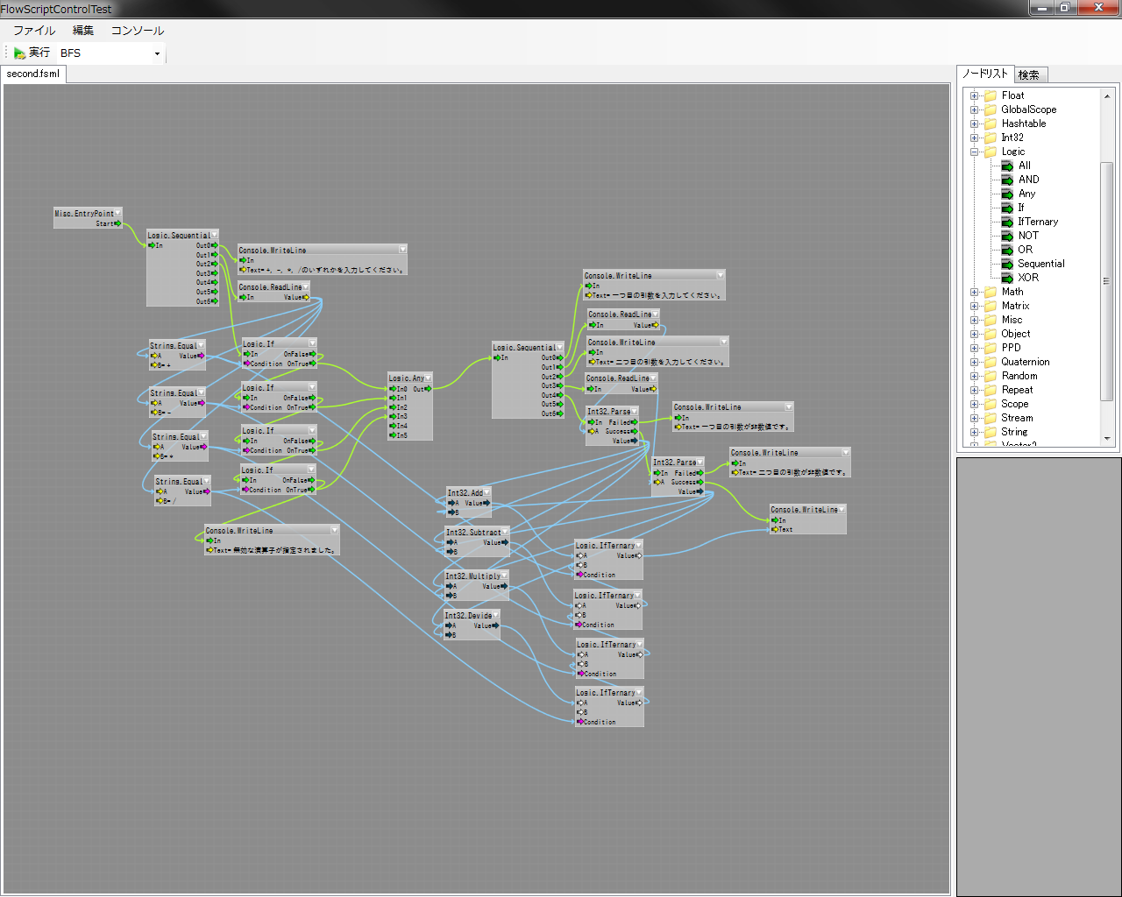Select Sequential in the Logic node list
This screenshot has height=897, width=1122.
coord(1040,264)
